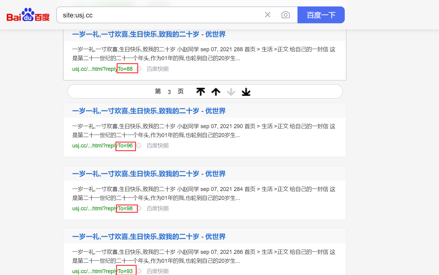Open the result title above To=98
The image size is (439, 275).
click(x=149, y=174)
